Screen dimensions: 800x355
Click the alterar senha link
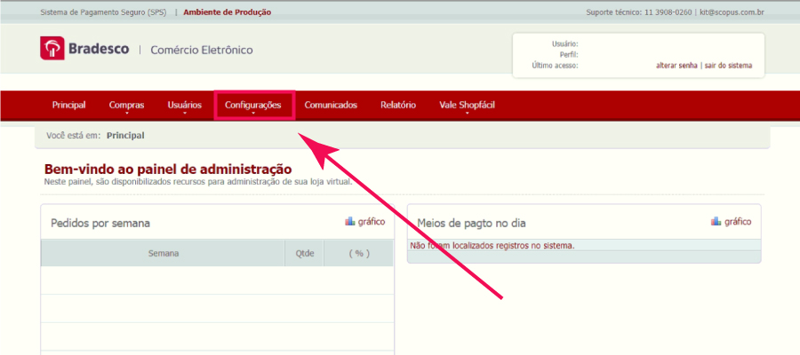pyautogui.click(x=676, y=66)
